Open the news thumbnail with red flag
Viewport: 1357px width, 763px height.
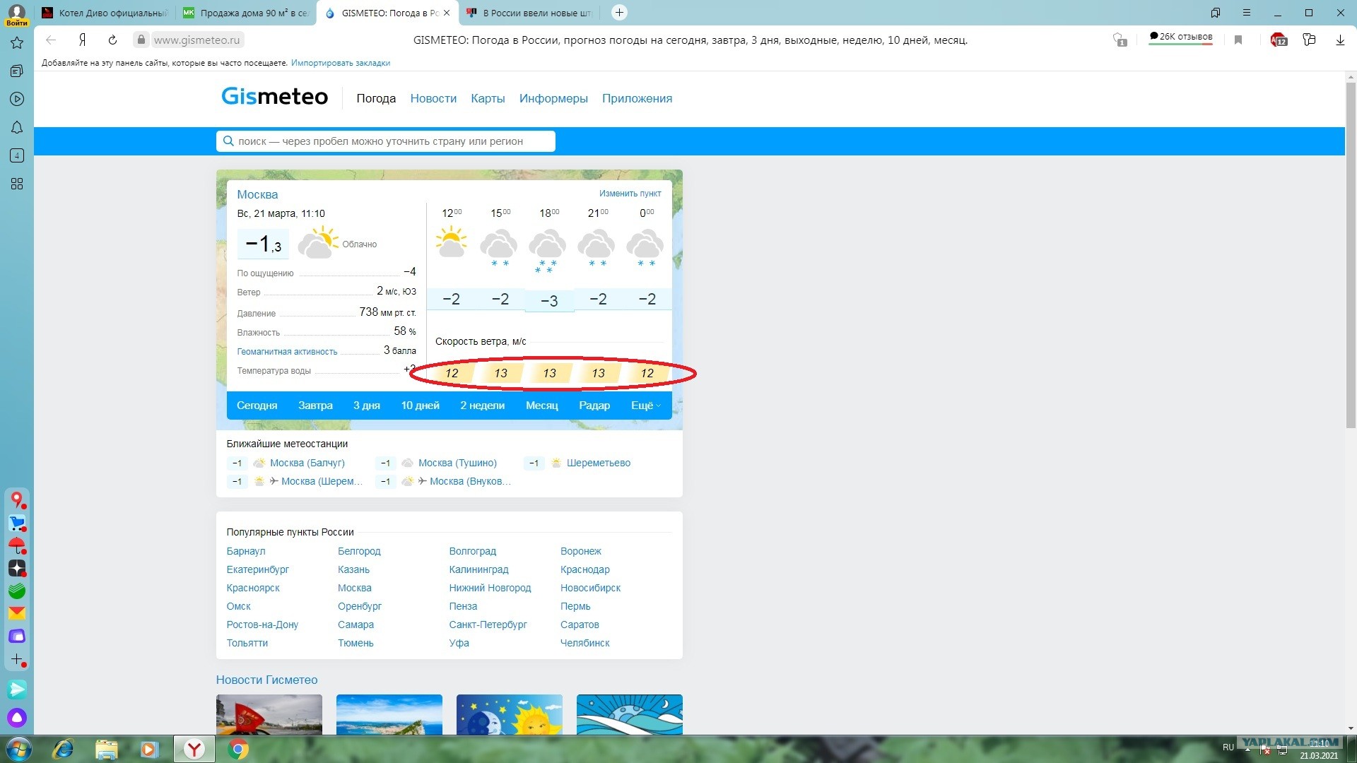coord(269,714)
